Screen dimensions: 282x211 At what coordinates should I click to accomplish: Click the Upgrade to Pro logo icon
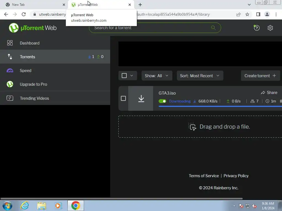click(10, 84)
